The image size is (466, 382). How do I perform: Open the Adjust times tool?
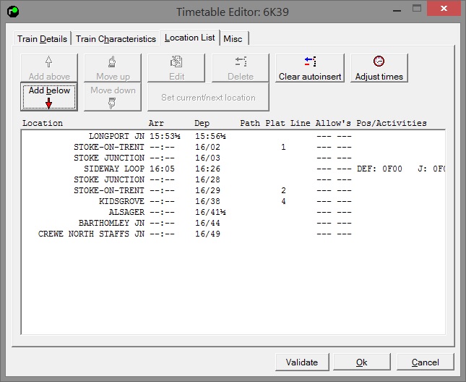[x=379, y=68]
